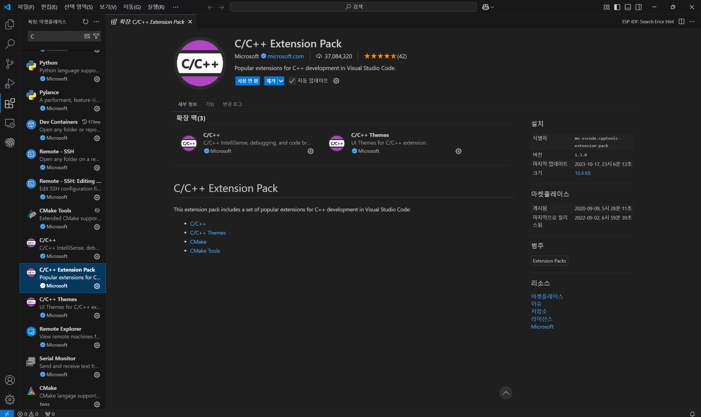Open the Source Control view

pyautogui.click(x=10, y=64)
